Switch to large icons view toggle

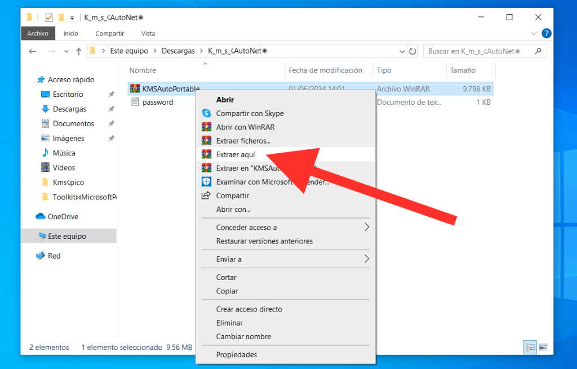[543, 347]
